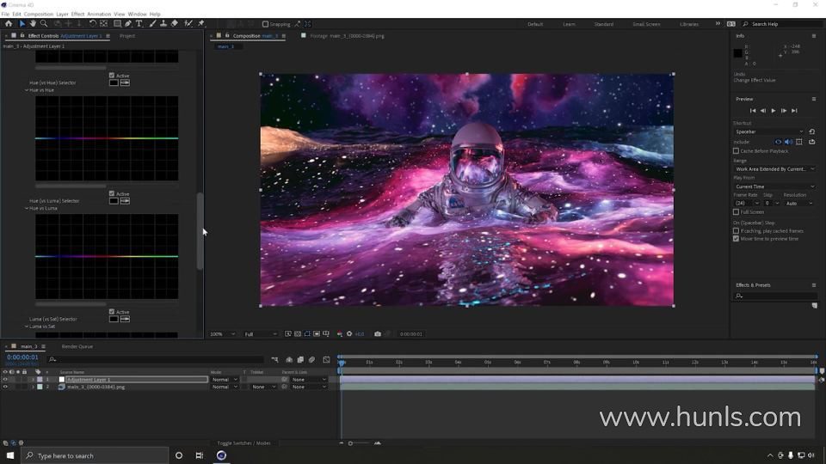Toggle the transparency grid in viewer

pos(298,334)
